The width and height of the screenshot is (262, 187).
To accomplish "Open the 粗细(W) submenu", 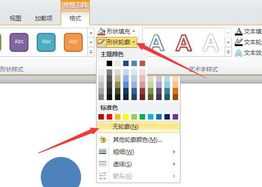I will 138,152.
